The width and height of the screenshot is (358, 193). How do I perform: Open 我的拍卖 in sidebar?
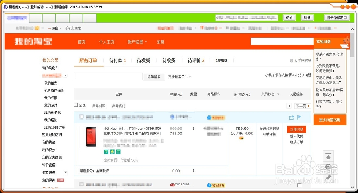(x=51, y=83)
